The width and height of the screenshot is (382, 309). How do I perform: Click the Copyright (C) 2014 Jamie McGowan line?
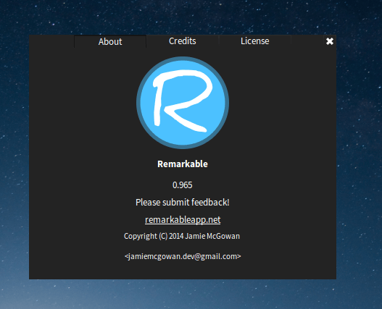pyautogui.click(x=182, y=236)
